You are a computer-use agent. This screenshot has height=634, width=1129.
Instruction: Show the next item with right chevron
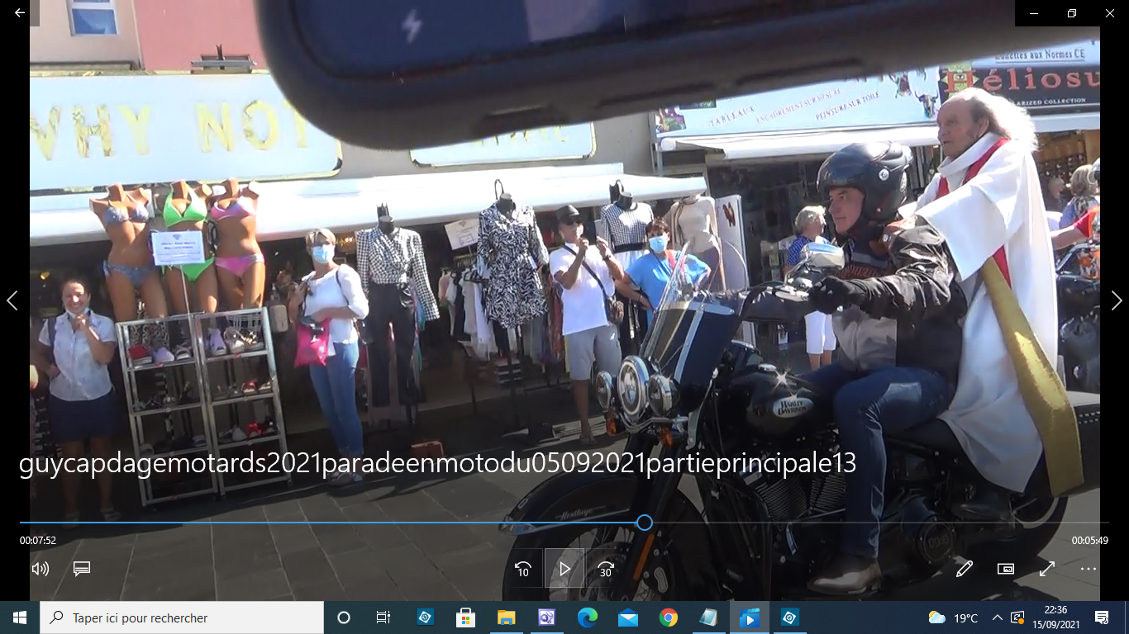(x=1117, y=300)
